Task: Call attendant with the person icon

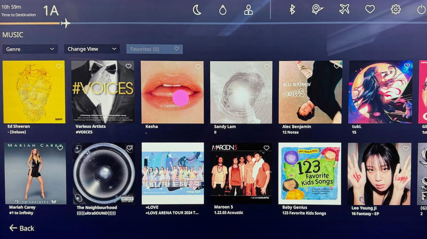Action: coord(248,10)
